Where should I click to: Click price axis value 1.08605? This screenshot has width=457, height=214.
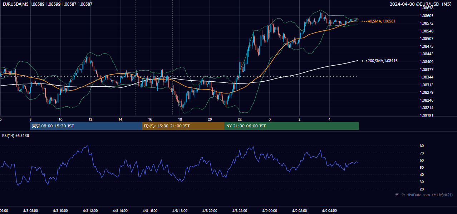click(x=427, y=16)
